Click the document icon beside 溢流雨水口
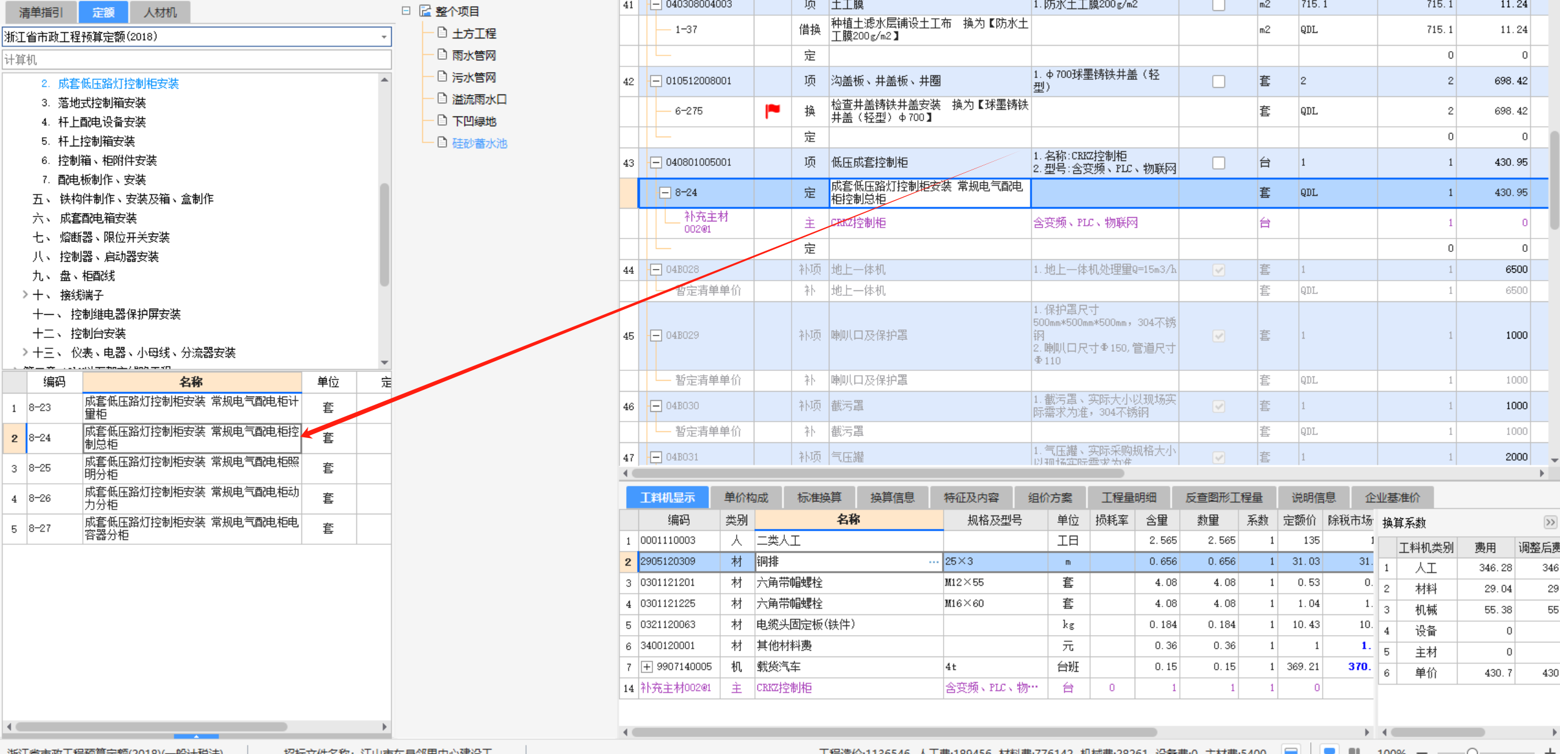The width and height of the screenshot is (1560, 754). [x=442, y=99]
